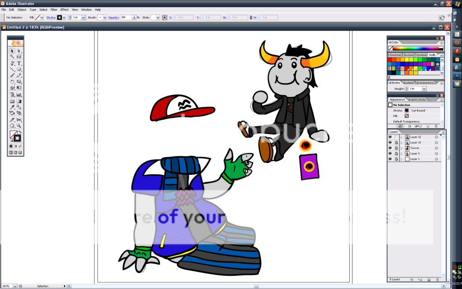Choose the Paintbrush tool
This screenshot has height=289, width=462.
[x=13, y=76]
